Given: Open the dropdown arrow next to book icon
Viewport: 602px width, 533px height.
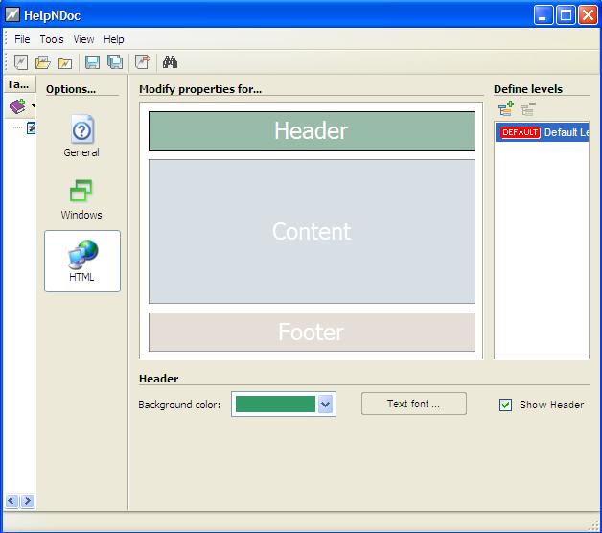Looking at the screenshot, I should (x=34, y=106).
